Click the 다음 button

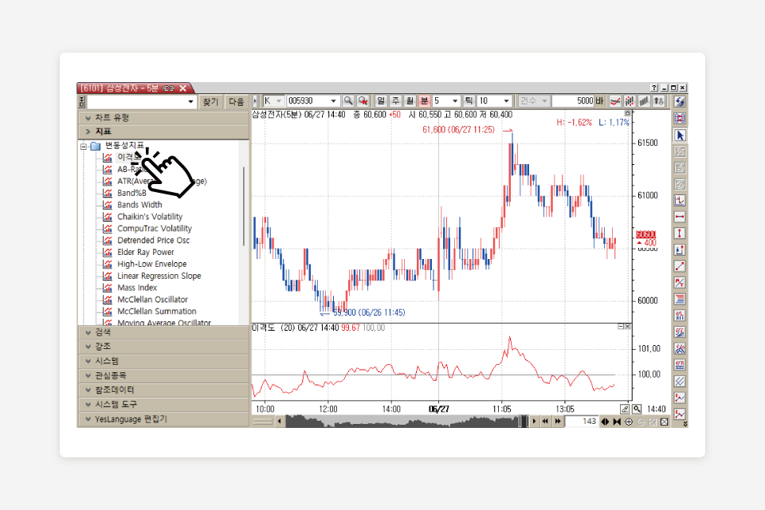(237, 102)
